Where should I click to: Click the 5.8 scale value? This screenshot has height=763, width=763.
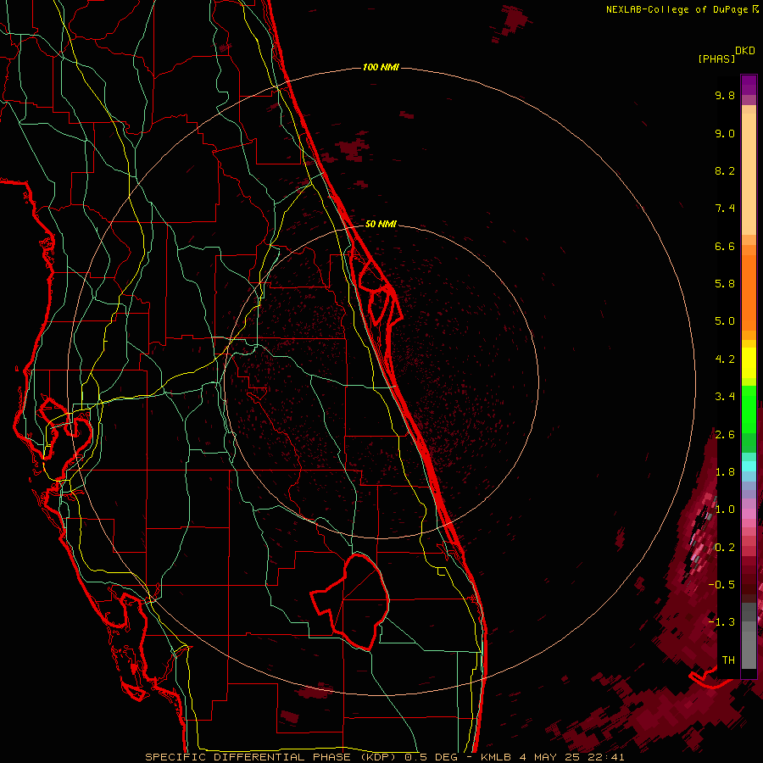[725, 284]
